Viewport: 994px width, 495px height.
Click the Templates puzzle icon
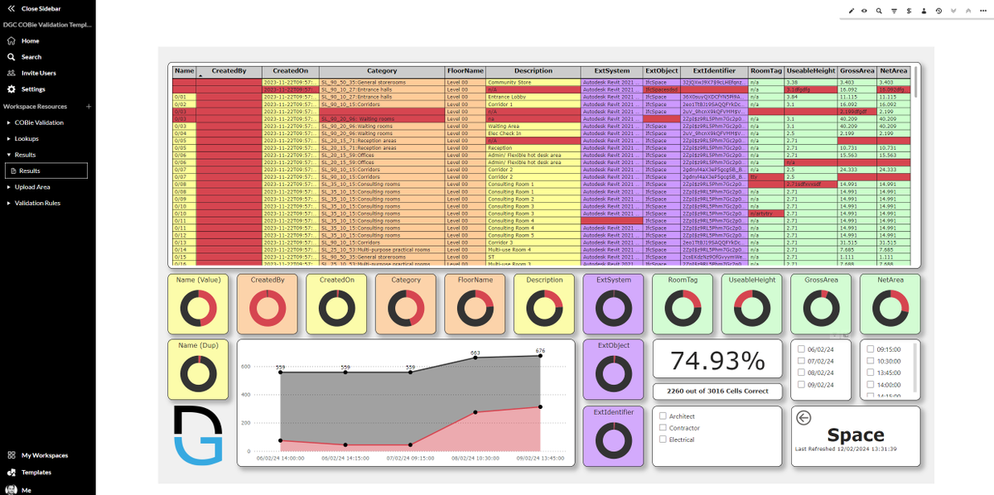coord(11,473)
